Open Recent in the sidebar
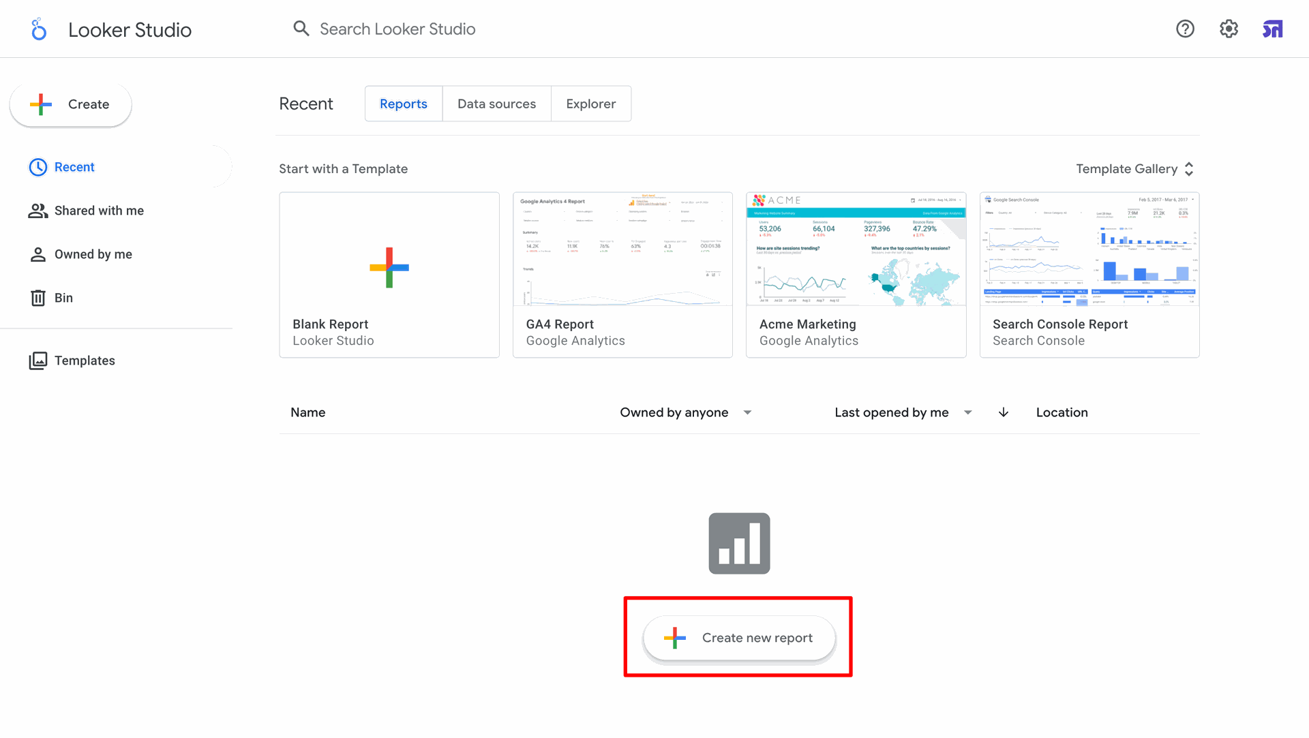The image size is (1309, 738). click(116, 167)
